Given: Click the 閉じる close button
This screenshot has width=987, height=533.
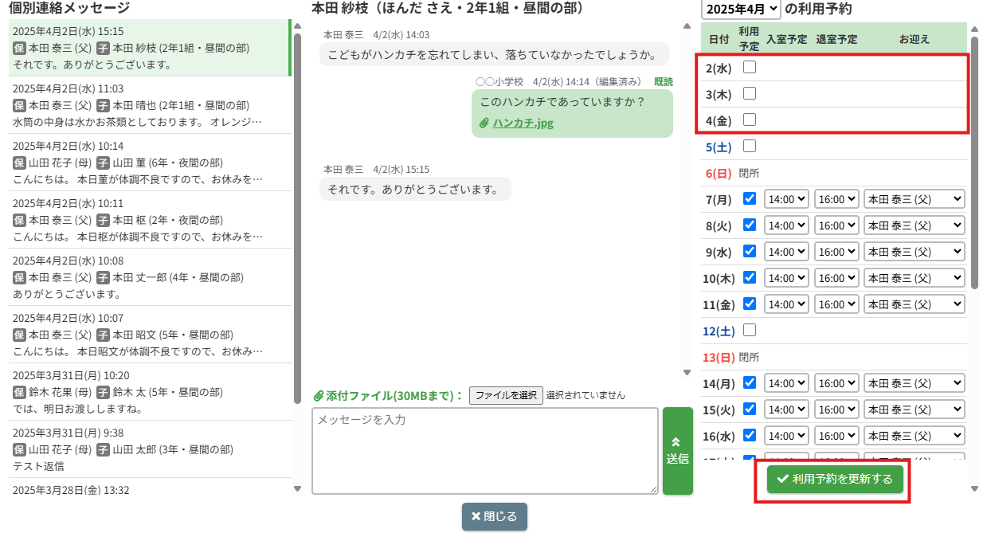Looking at the screenshot, I should tap(494, 516).
